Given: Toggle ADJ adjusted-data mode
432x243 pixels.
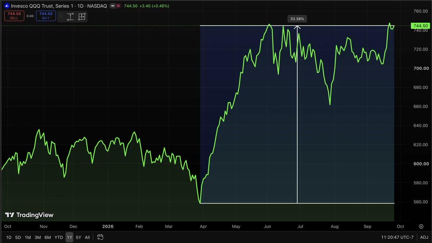Looking at the screenshot, I should 424,237.
